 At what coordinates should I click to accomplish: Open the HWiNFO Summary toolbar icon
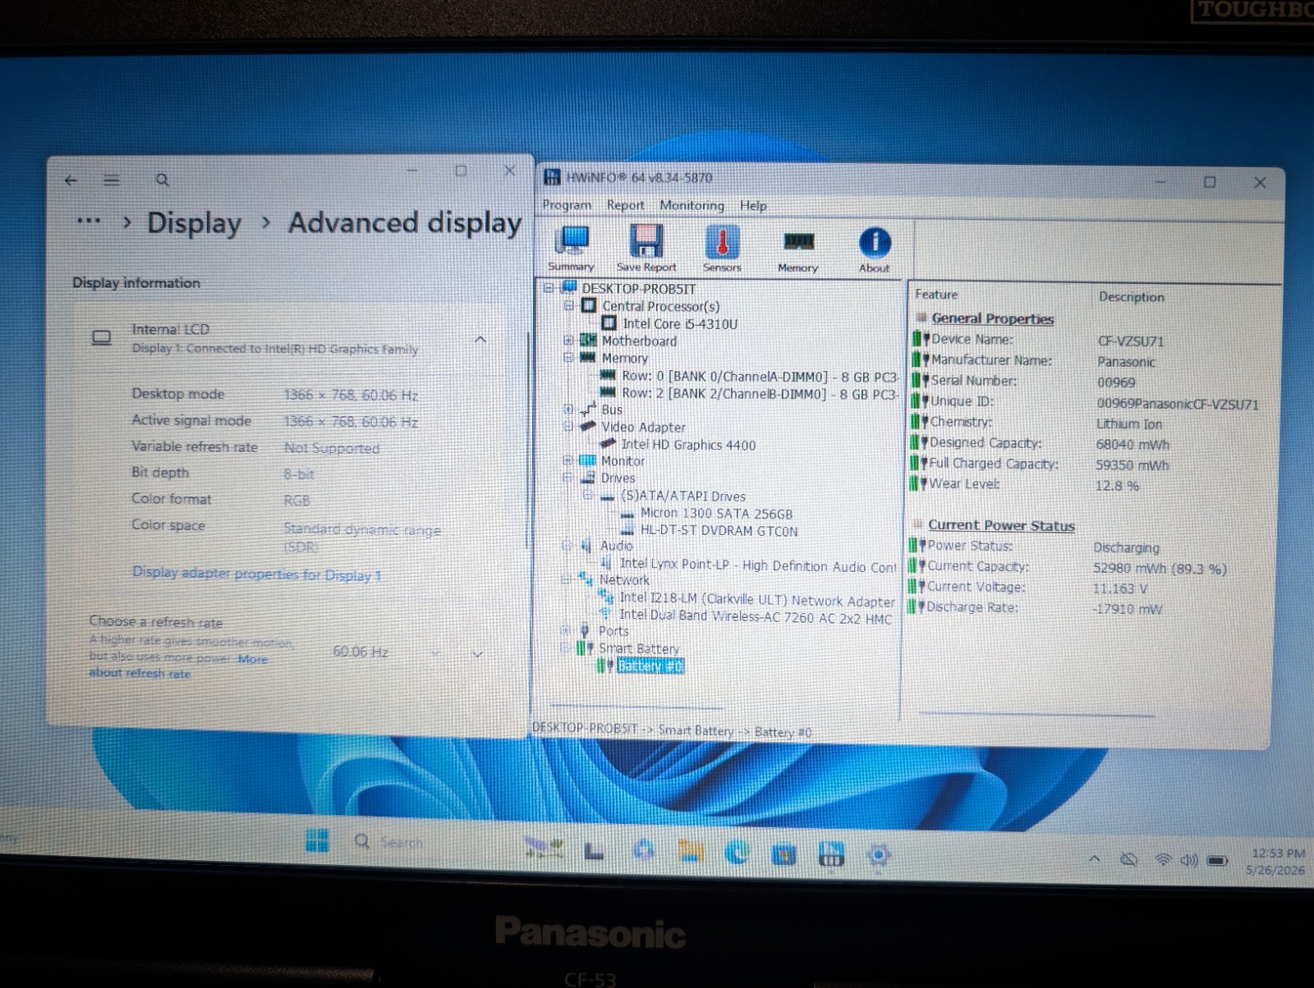(x=572, y=249)
